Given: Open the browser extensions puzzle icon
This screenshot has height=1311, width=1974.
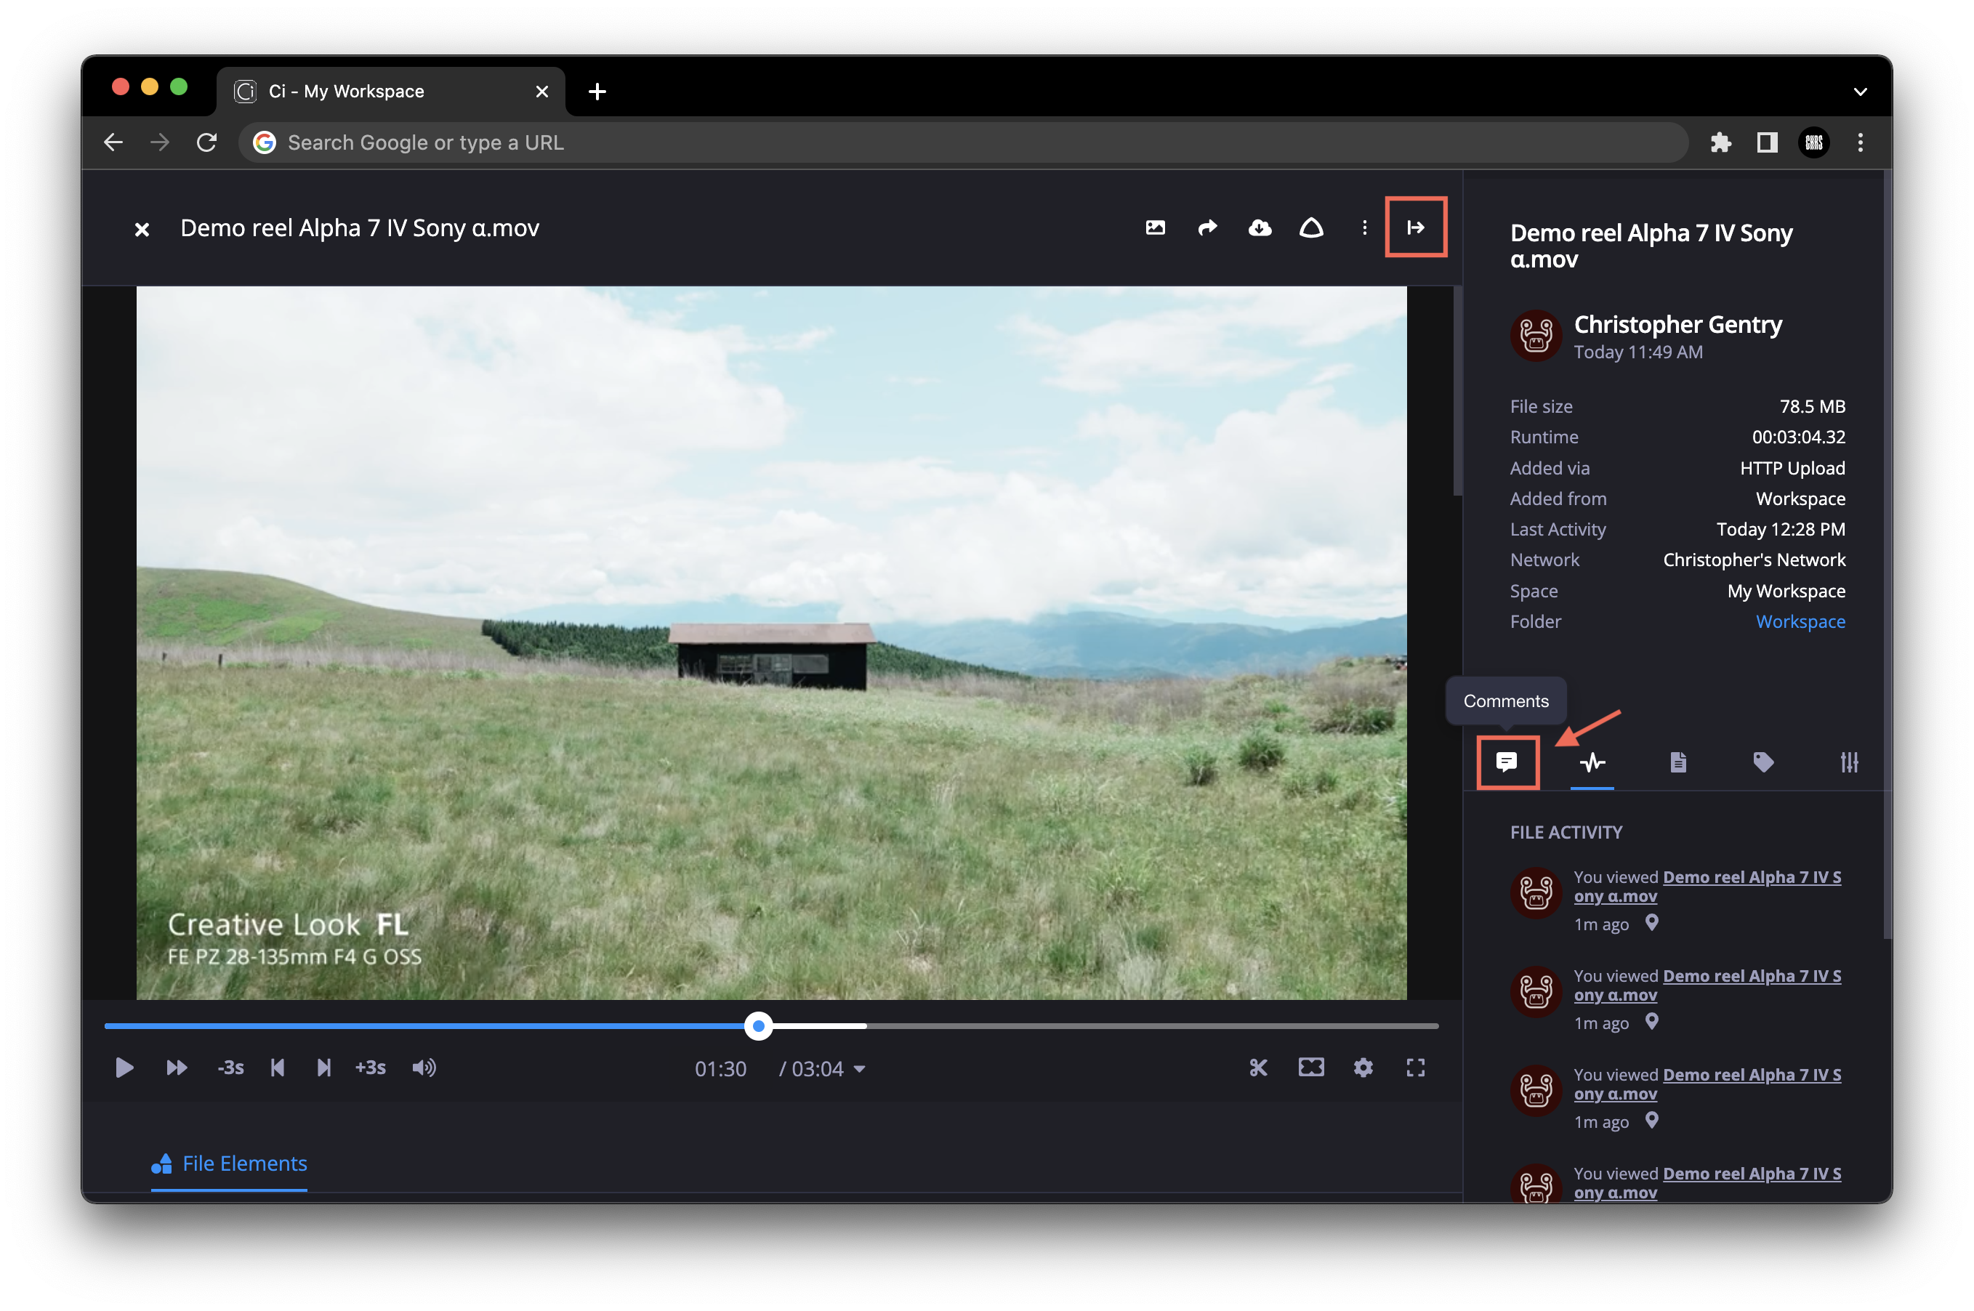Looking at the screenshot, I should [1720, 143].
